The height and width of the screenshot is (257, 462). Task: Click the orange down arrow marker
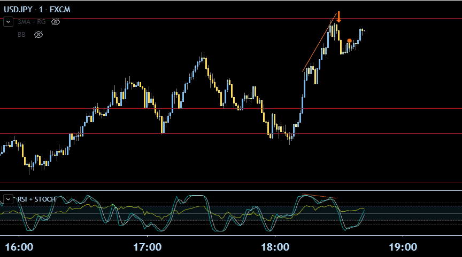[x=338, y=17]
